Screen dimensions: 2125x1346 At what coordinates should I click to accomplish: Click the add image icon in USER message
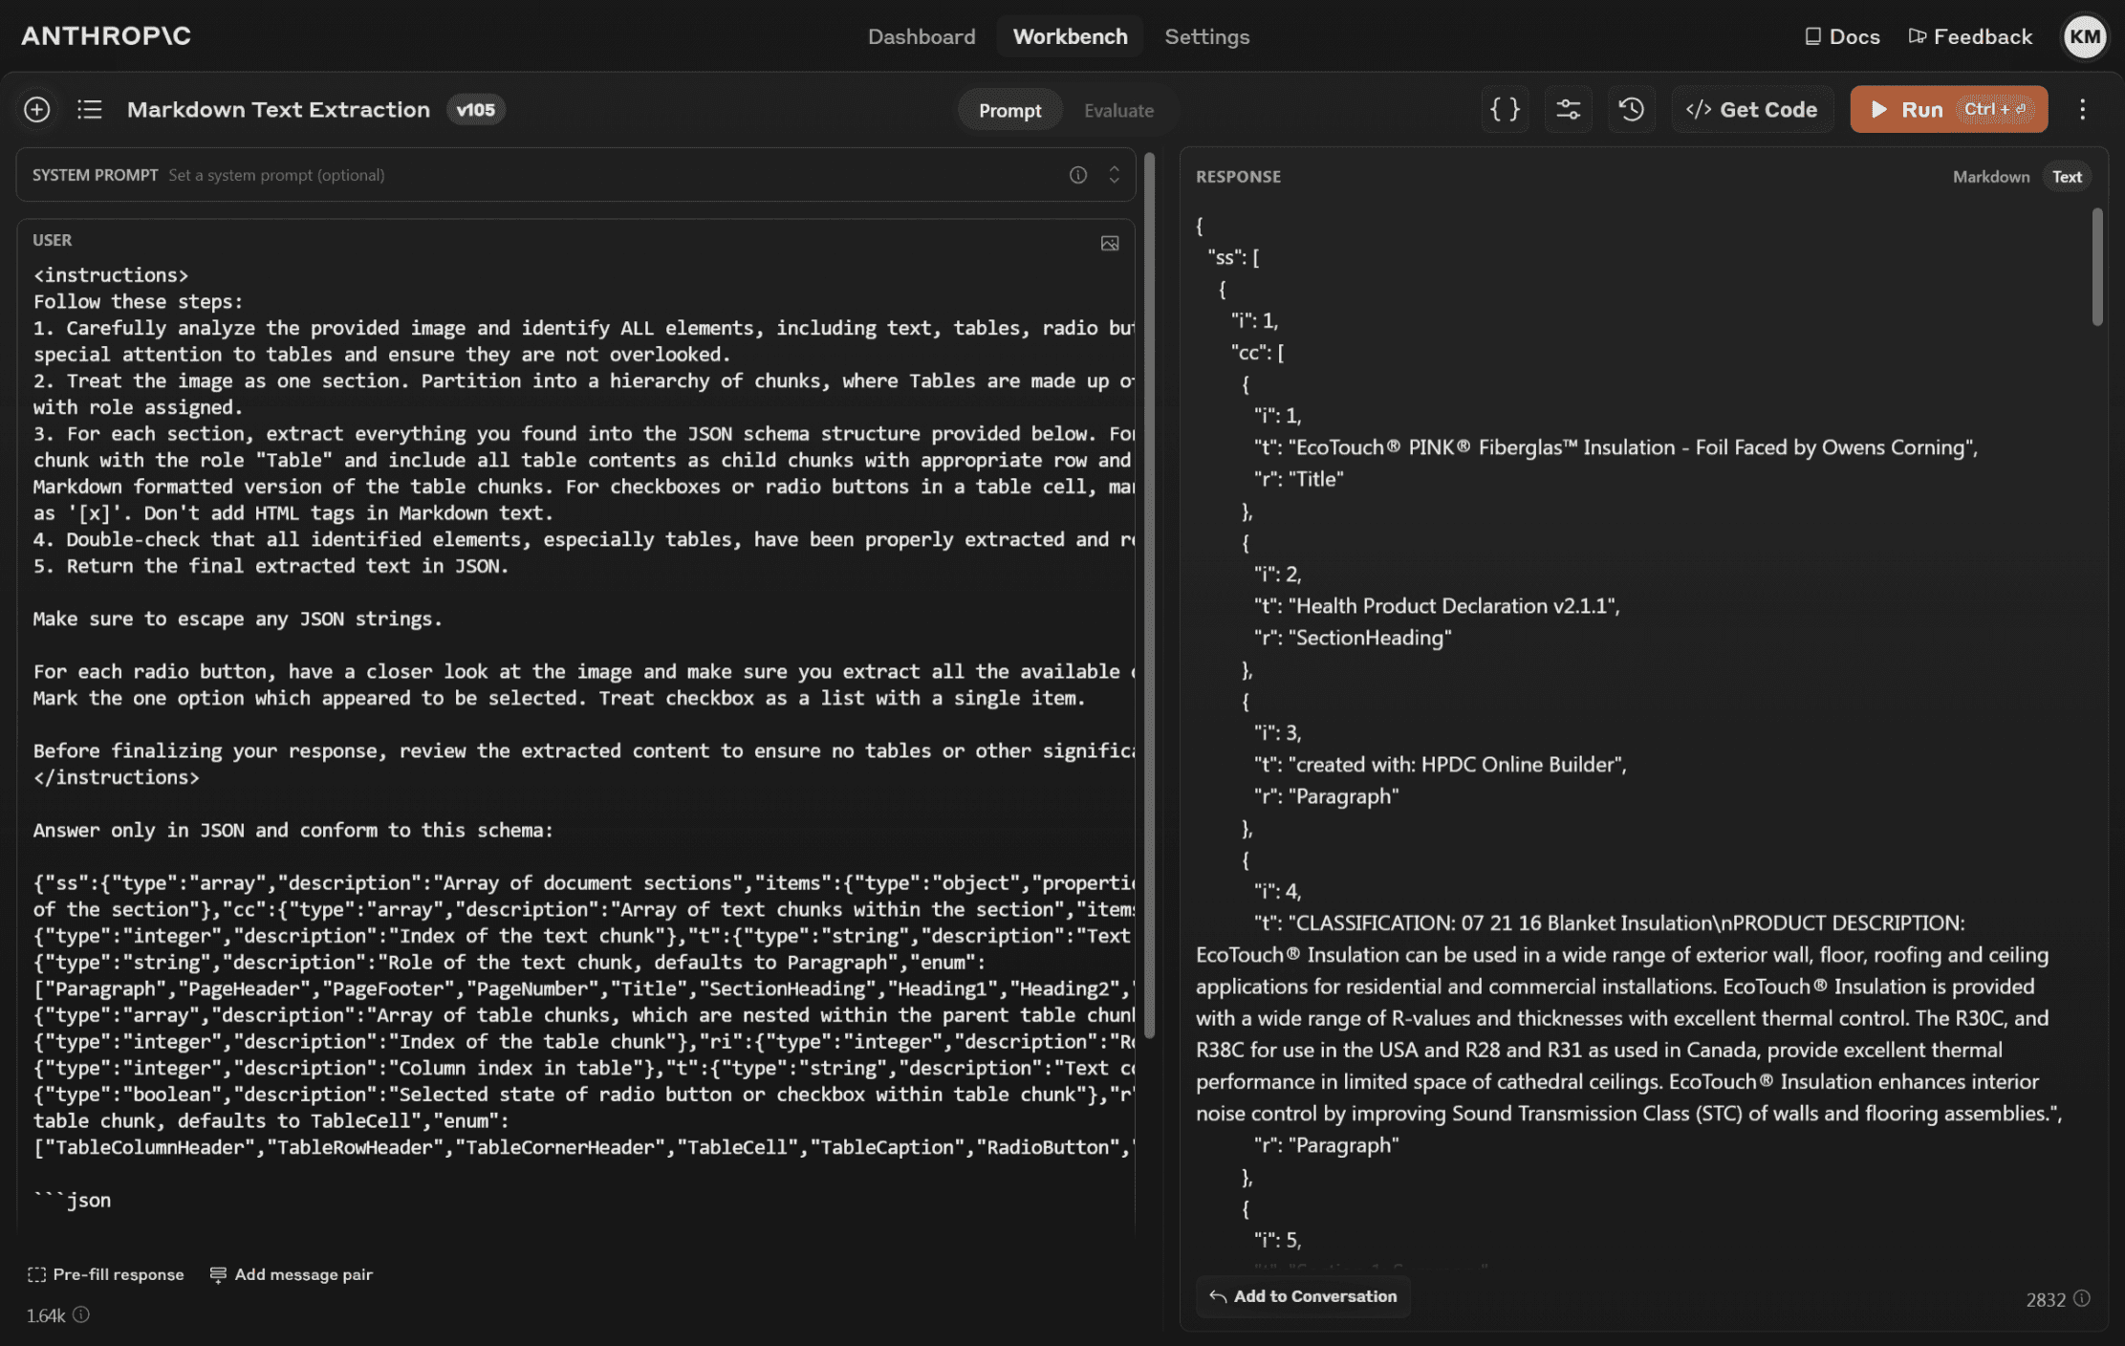tap(1109, 243)
